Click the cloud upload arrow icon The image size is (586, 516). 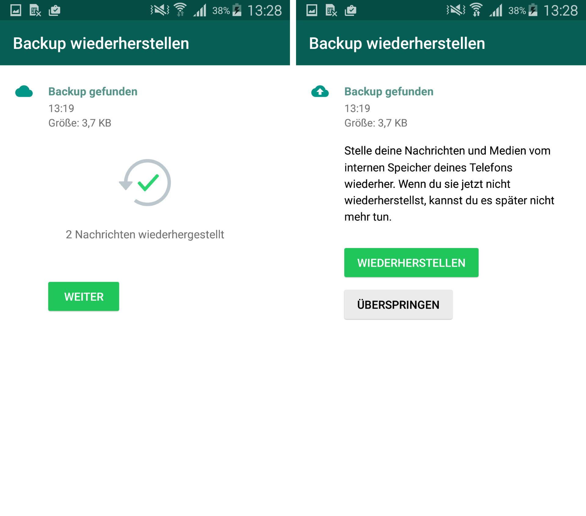click(x=320, y=91)
